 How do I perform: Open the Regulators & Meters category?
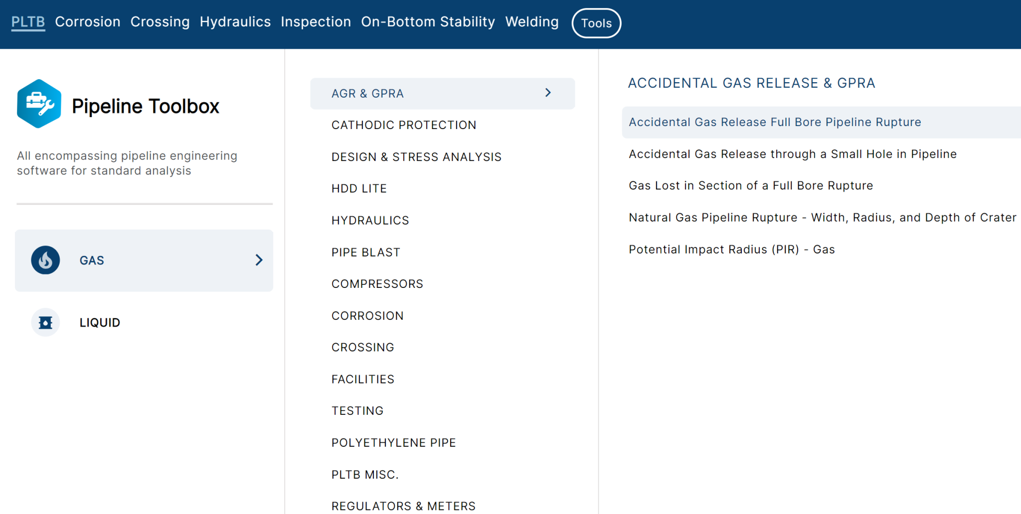pos(403,506)
